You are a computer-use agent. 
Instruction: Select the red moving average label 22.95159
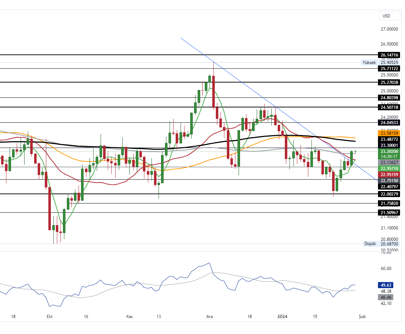(389, 175)
